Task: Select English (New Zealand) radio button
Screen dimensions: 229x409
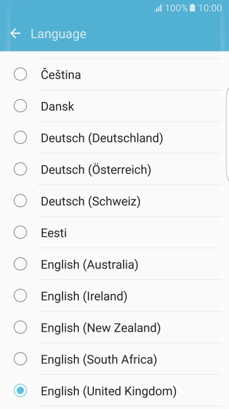Action: coord(20,327)
